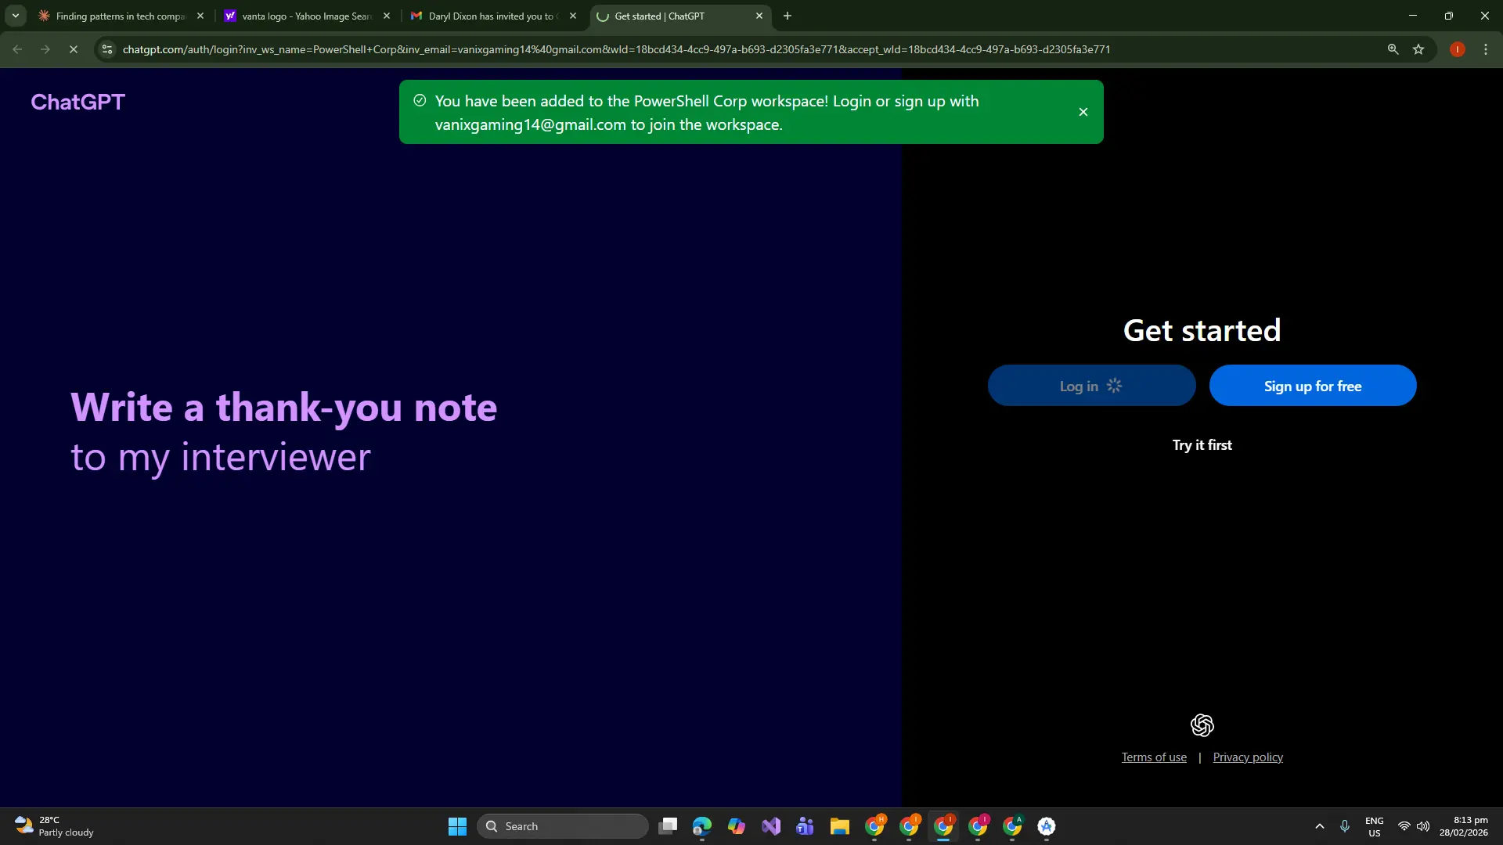Open Copilot from the taskbar
This screenshot has width=1503, height=845.
coord(737,826)
